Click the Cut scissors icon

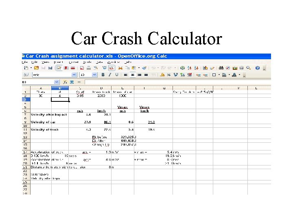(x=120, y=68)
